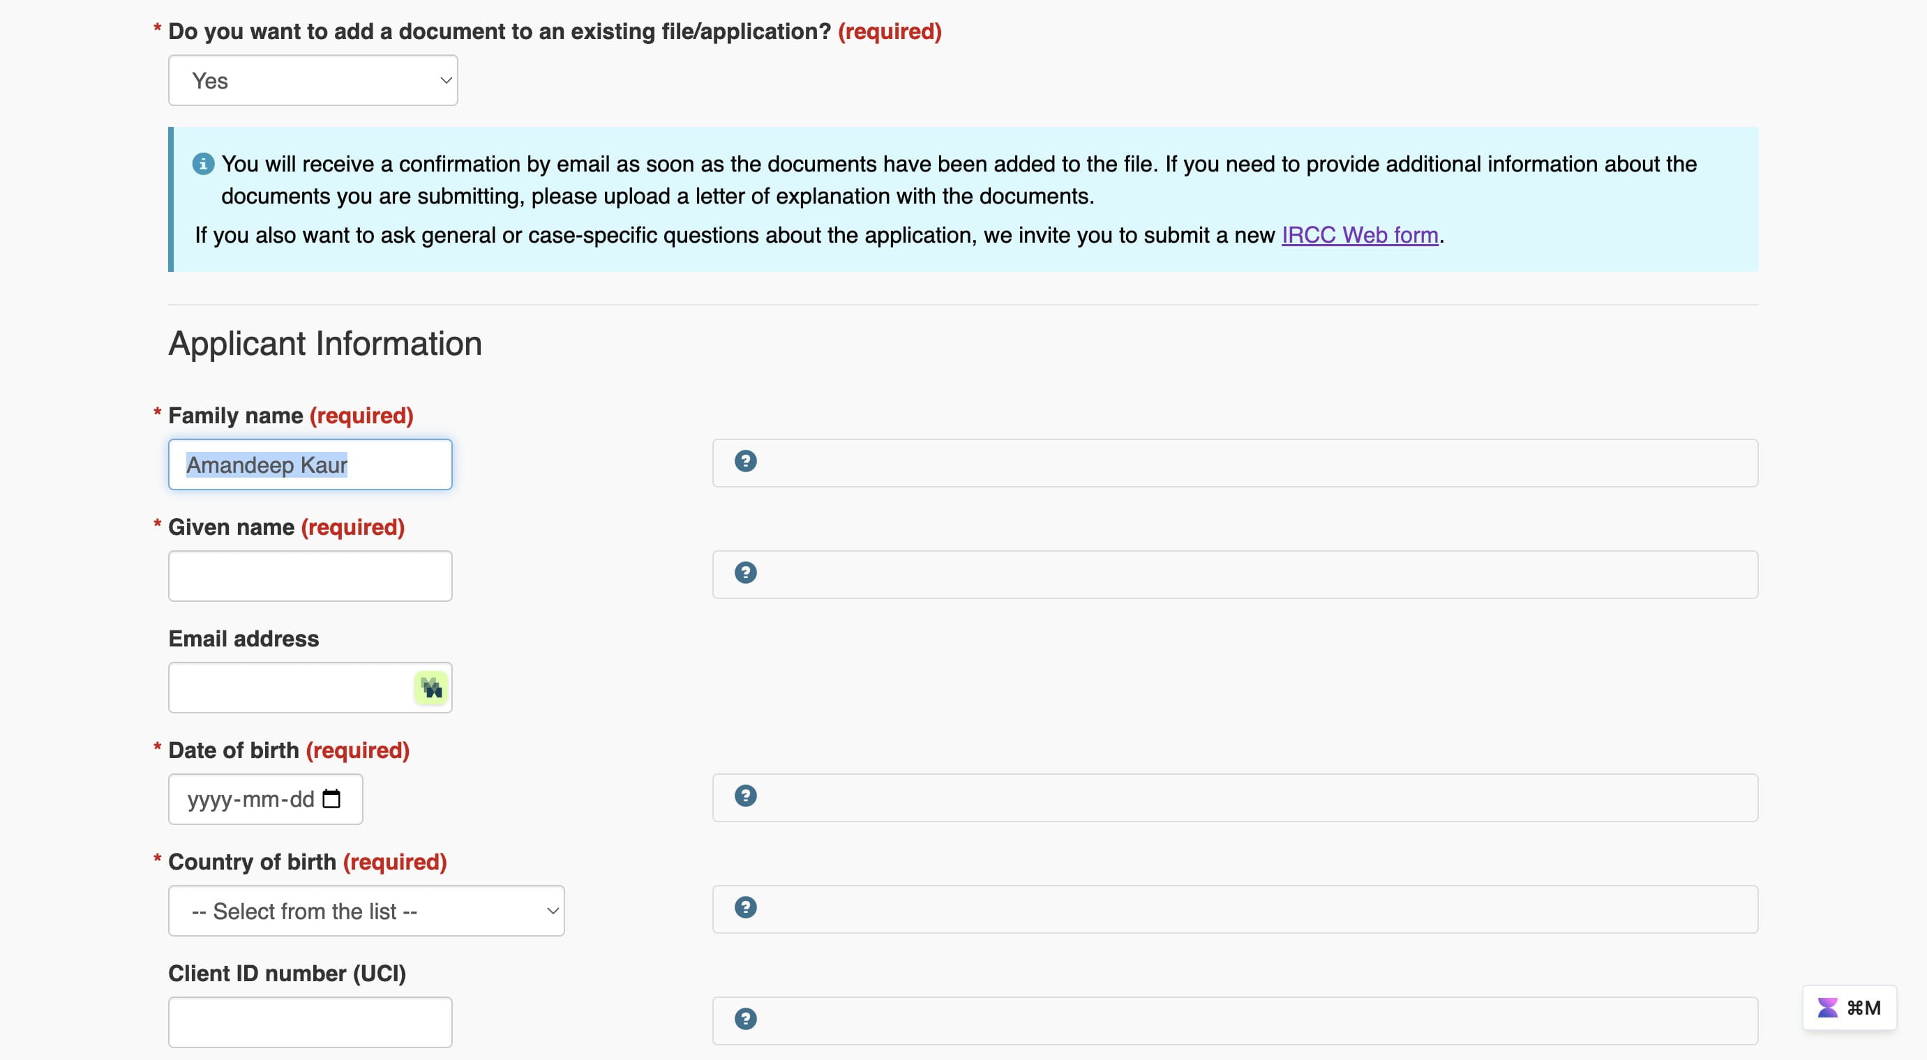Viewport: 1927px width, 1060px height.
Task: Expand the Client ID help panel bar
Action: [1235, 1020]
